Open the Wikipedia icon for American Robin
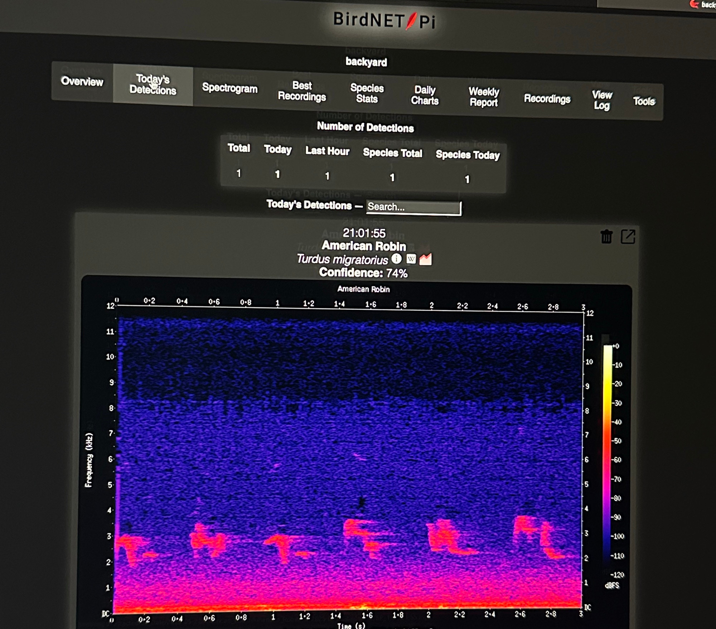Screen dimensions: 716x629 (x=411, y=259)
